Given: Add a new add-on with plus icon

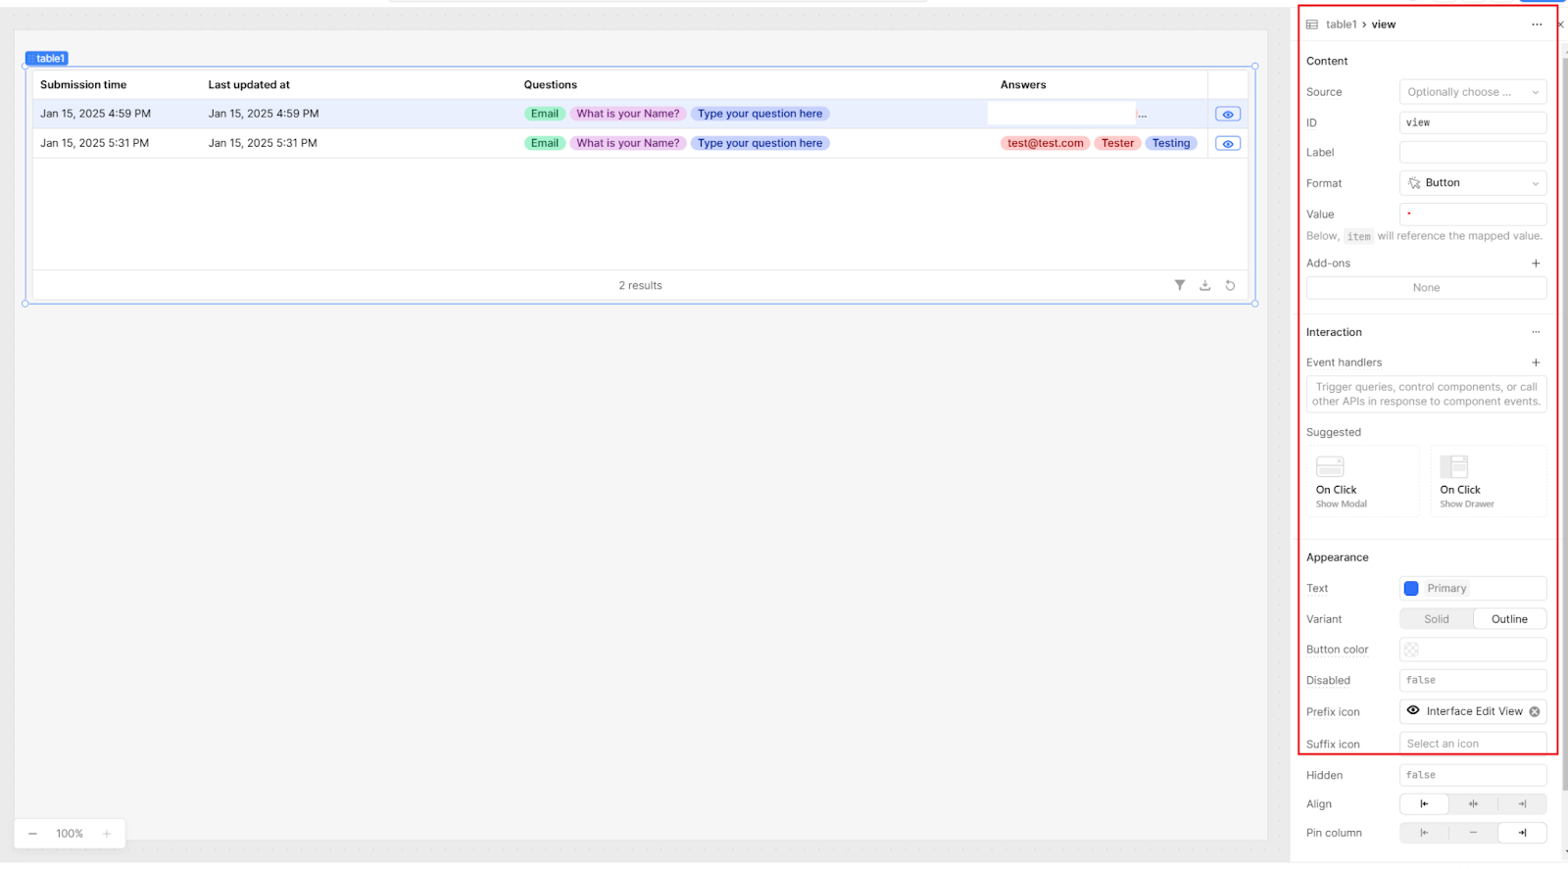Looking at the screenshot, I should 1536,263.
